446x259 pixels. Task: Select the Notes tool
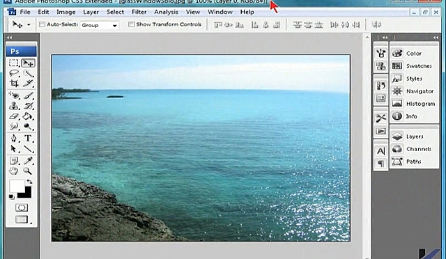coord(14,161)
